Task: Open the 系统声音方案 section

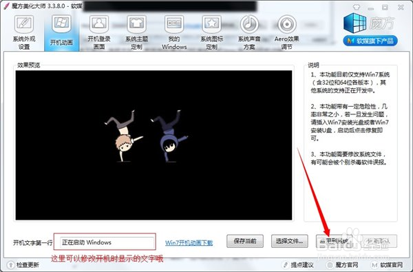Action: tap(249, 32)
